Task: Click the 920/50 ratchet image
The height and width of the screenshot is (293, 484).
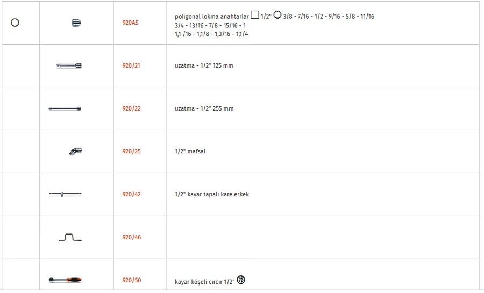Action: point(65,280)
